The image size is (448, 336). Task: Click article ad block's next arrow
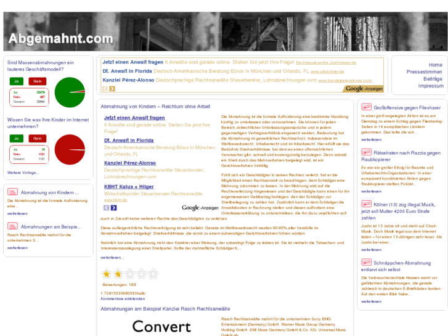[x=114, y=208]
